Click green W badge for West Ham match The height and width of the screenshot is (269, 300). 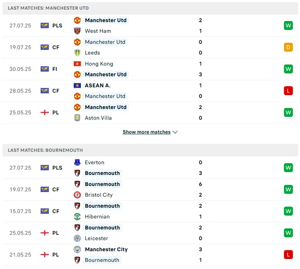[x=288, y=26]
